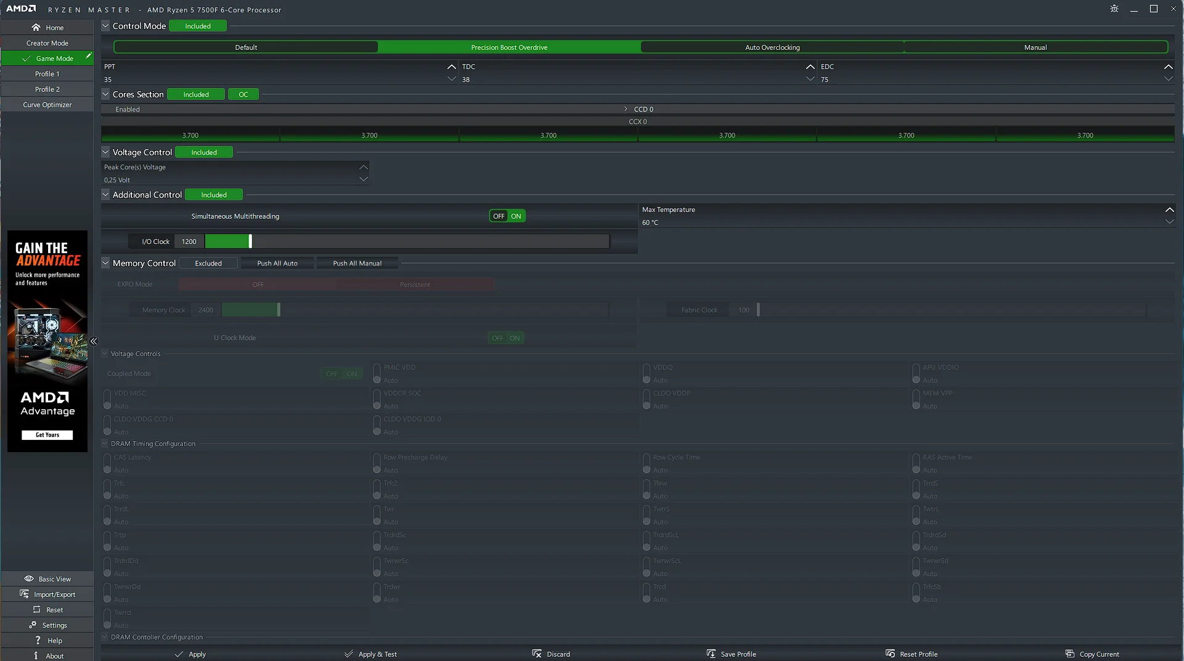Screen dimensions: 1184x661
Task: Increase TDC value with up arrow
Action: [810, 67]
